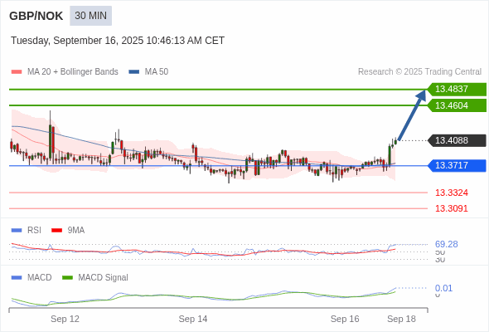The image size is (489, 332).
Task: Click the 13.4088 current price tag
Action: coord(457,140)
